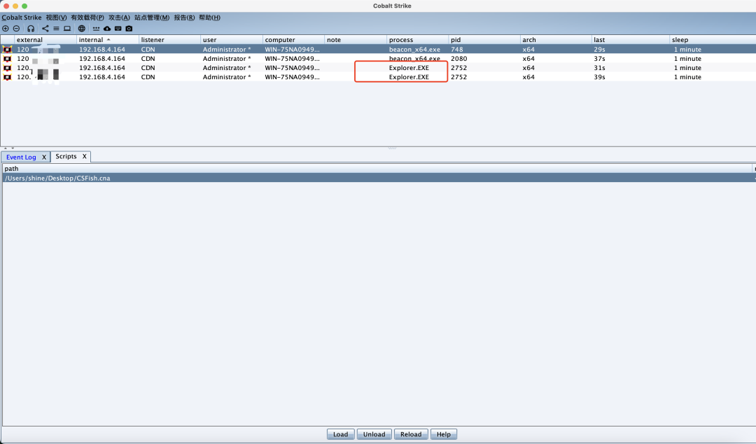Click the last value 39s
The width and height of the screenshot is (756, 444).
tap(599, 77)
